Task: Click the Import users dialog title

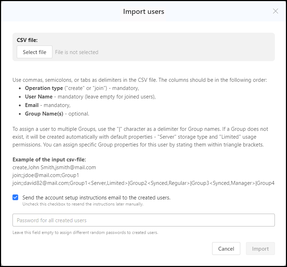Action: [x=143, y=11]
